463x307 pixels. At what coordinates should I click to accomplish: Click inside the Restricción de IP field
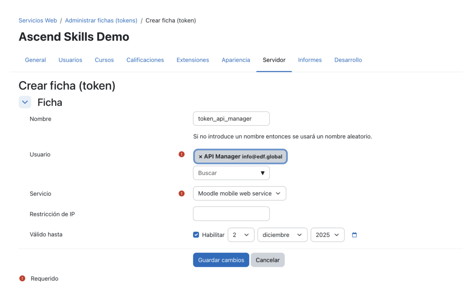(x=231, y=213)
